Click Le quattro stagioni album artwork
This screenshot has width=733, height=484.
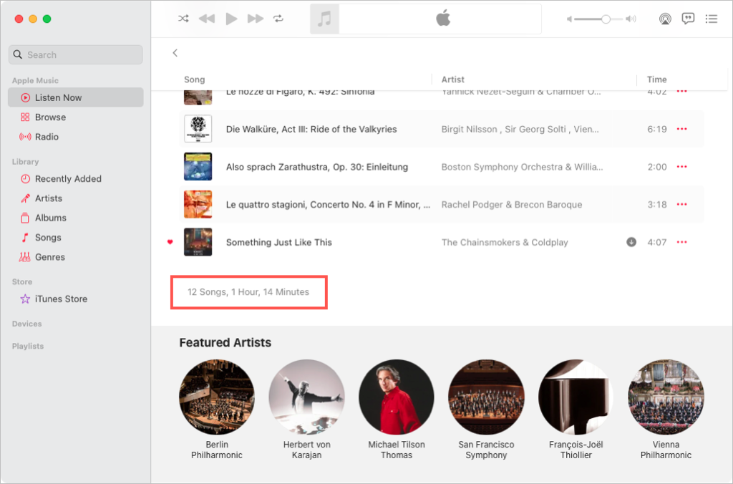pyautogui.click(x=198, y=204)
